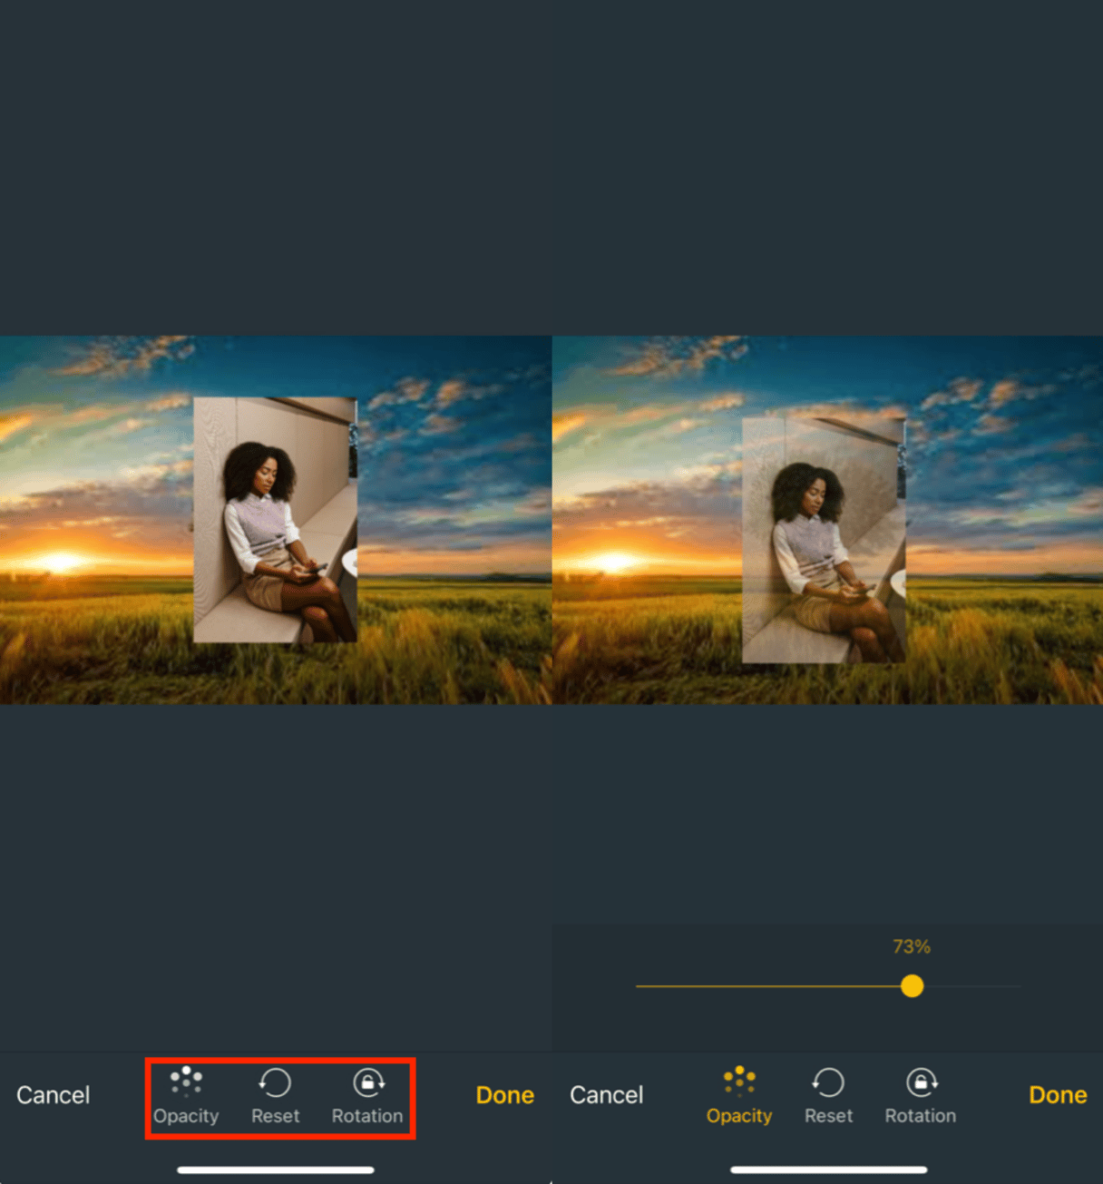This screenshot has height=1184, width=1103.
Task: Click the yellow slider track left of the handle
Action: (771, 986)
